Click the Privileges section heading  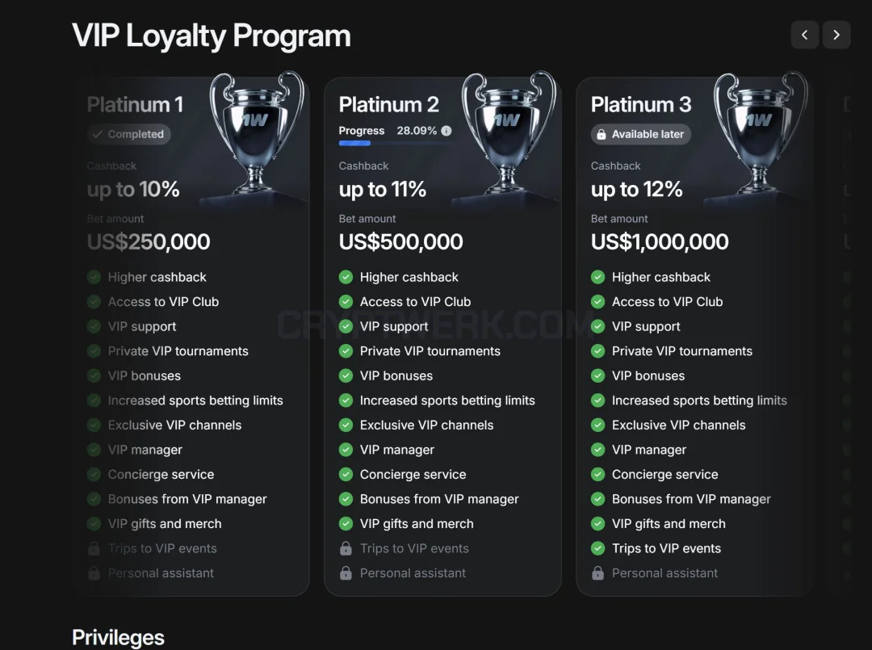pos(118,637)
